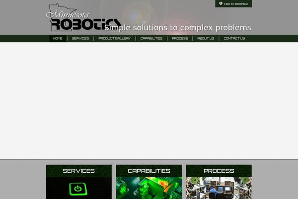298x199 pixels.
Task: Open the Capabilities green laser thumbnail
Action: (x=149, y=188)
